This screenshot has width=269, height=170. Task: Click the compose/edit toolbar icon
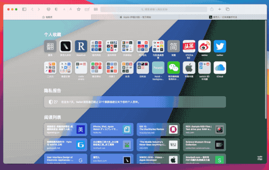pos(87,9)
